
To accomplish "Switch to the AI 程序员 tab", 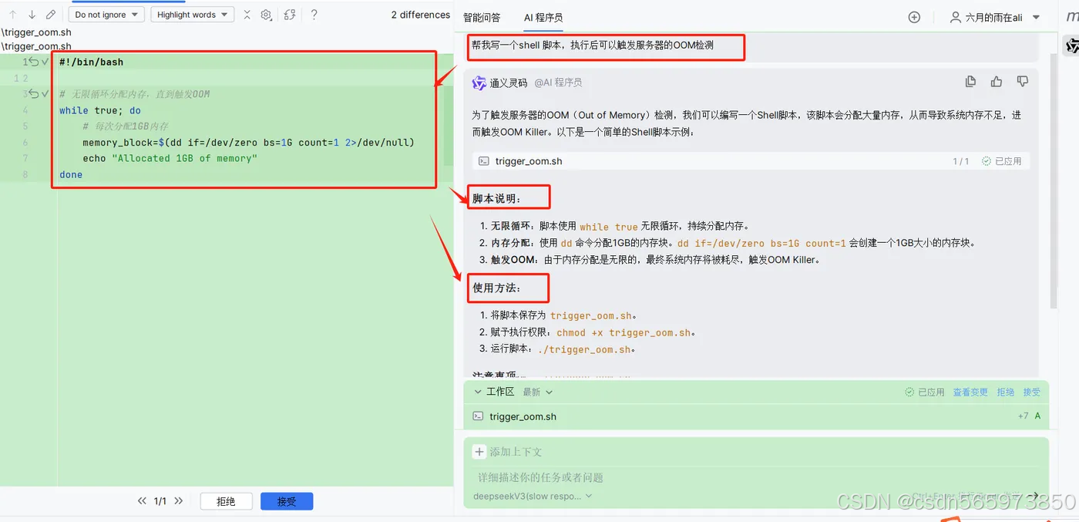I will (x=543, y=17).
